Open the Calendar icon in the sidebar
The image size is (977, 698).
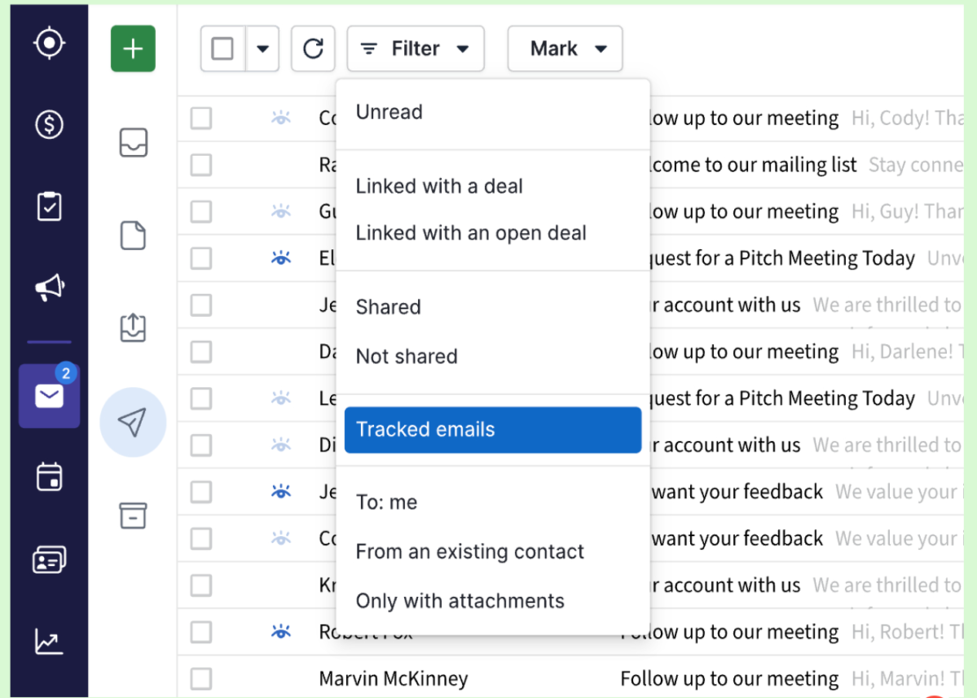pyautogui.click(x=48, y=475)
